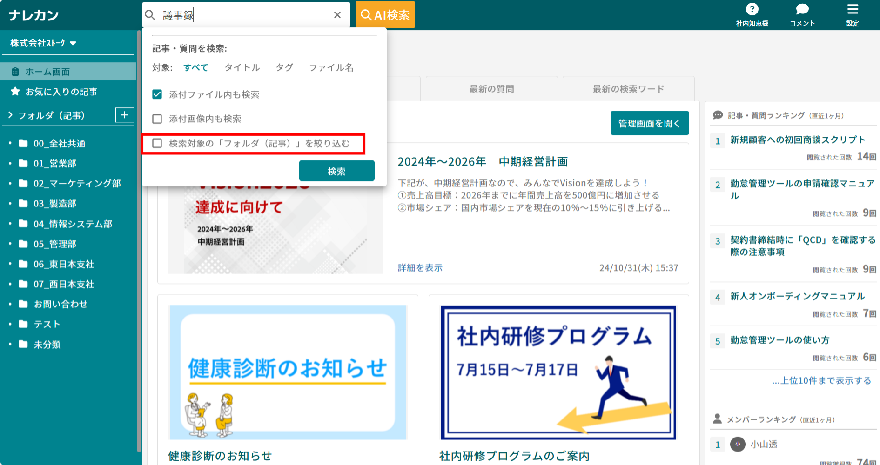Image resolution: width=880 pixels, height=465 pixels.
Task: Check 検索対象の「フォルダ（記事）」を絞り込む
Action: pyautogui.click(x=157, y=144)
